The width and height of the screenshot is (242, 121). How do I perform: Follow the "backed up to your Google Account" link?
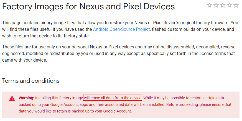[101, 111]
